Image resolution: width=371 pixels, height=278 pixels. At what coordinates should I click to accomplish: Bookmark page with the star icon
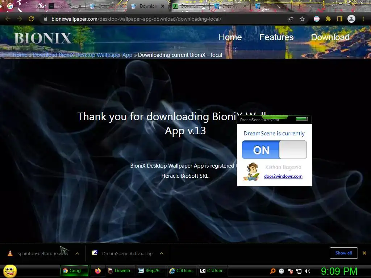[302, 19]
